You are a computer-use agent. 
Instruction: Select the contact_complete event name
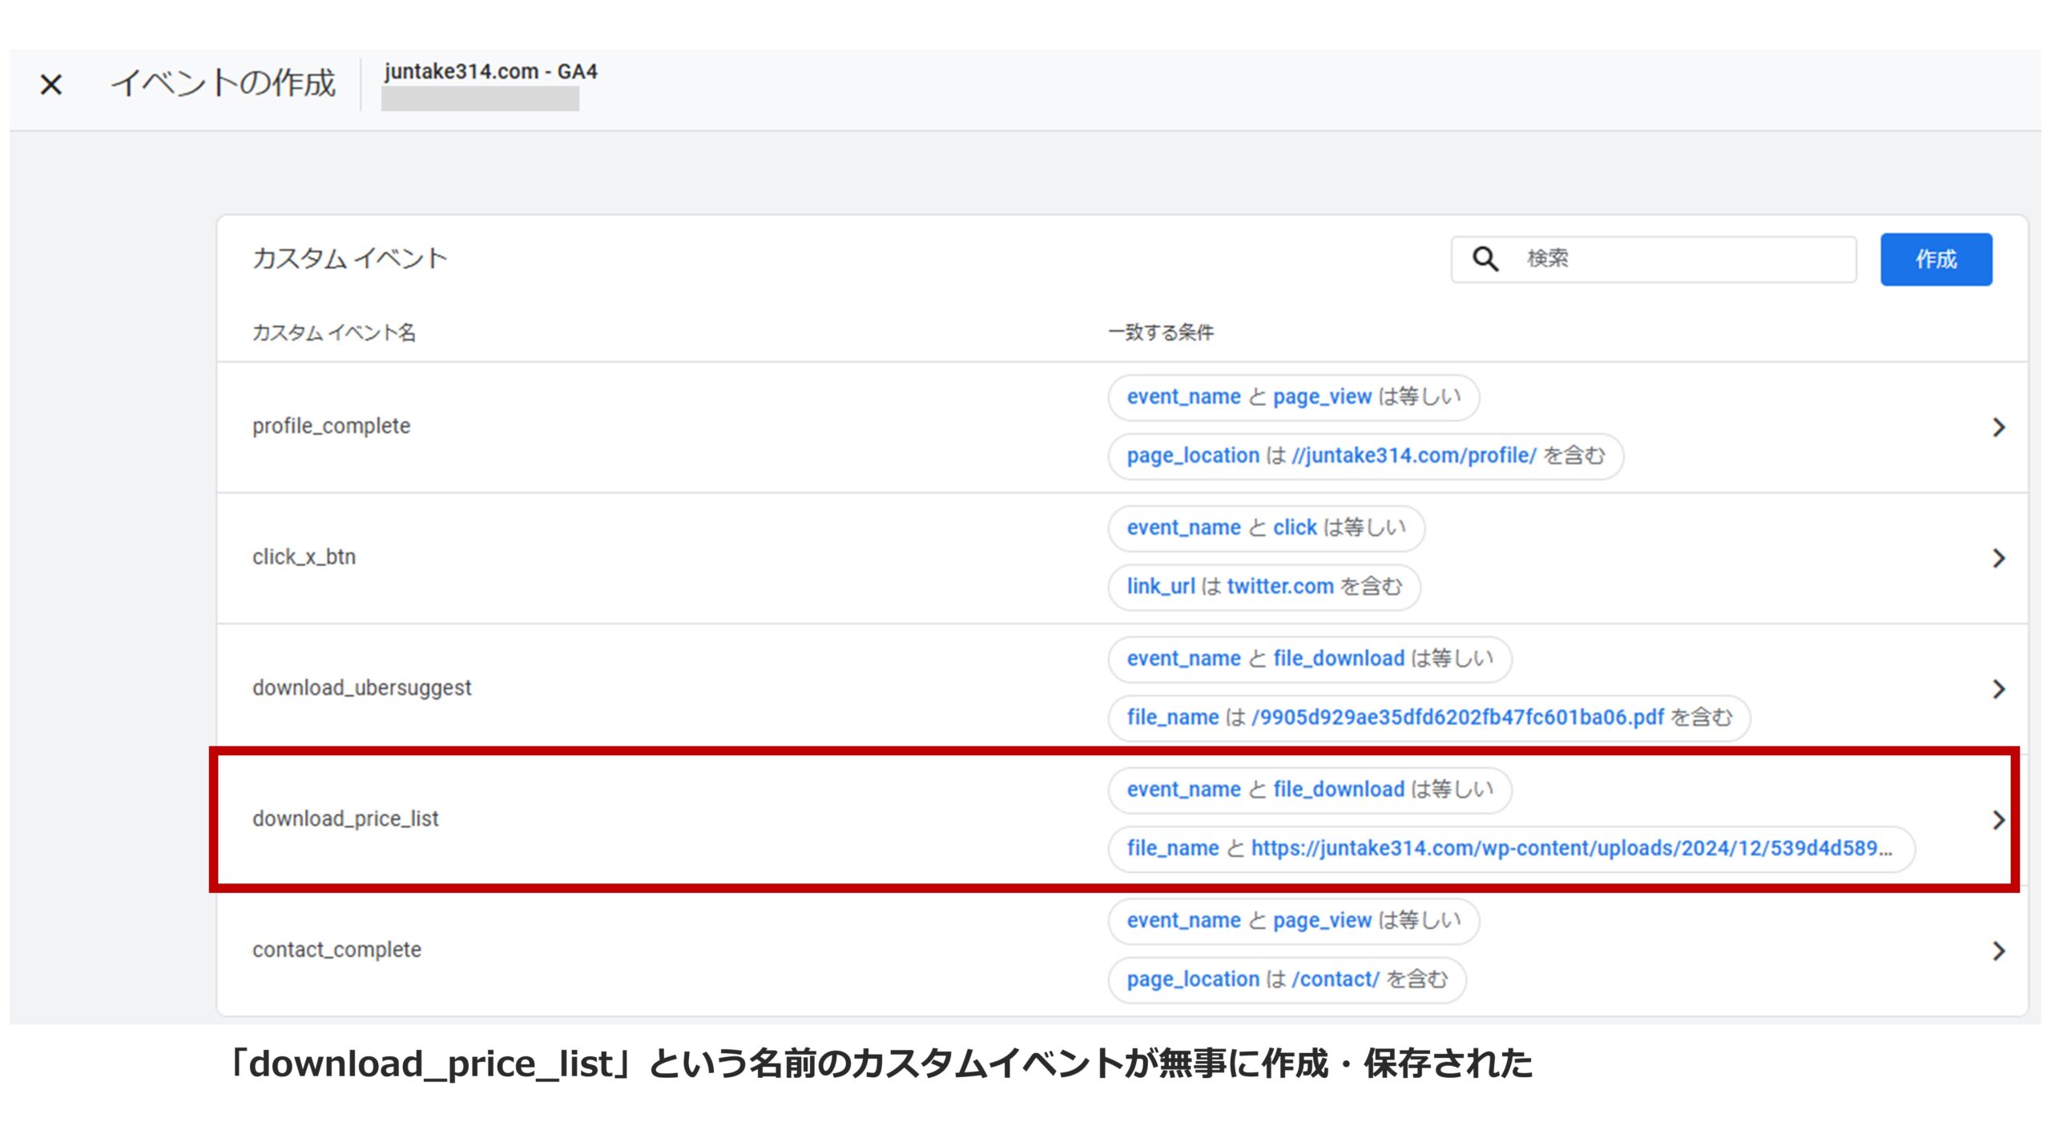coord(336,950)
